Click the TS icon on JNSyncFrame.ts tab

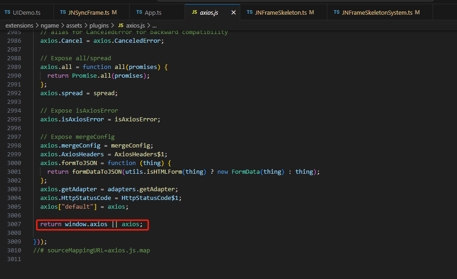coord(63,12)
